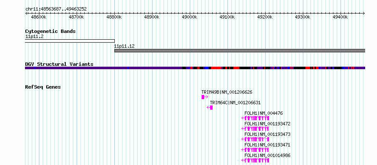This screenshot has width=377, height=165.
Task: Click the RefSeq Genes track title
Action: click(43, 87)
